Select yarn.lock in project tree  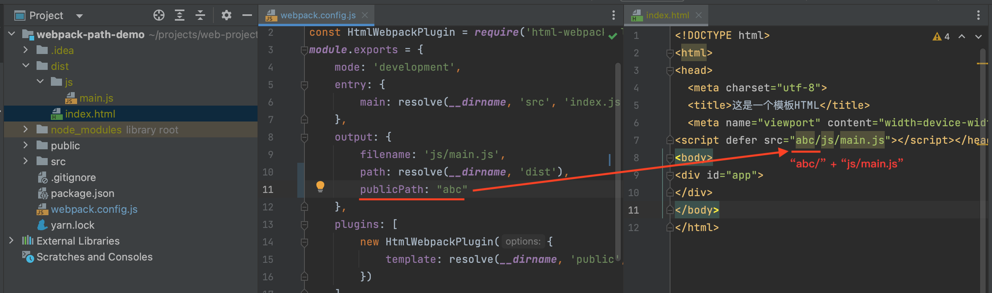[x=73, y=225]
